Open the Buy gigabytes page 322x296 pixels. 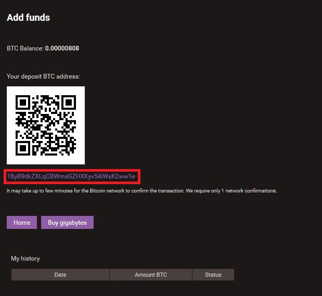[x=67, y=222]
